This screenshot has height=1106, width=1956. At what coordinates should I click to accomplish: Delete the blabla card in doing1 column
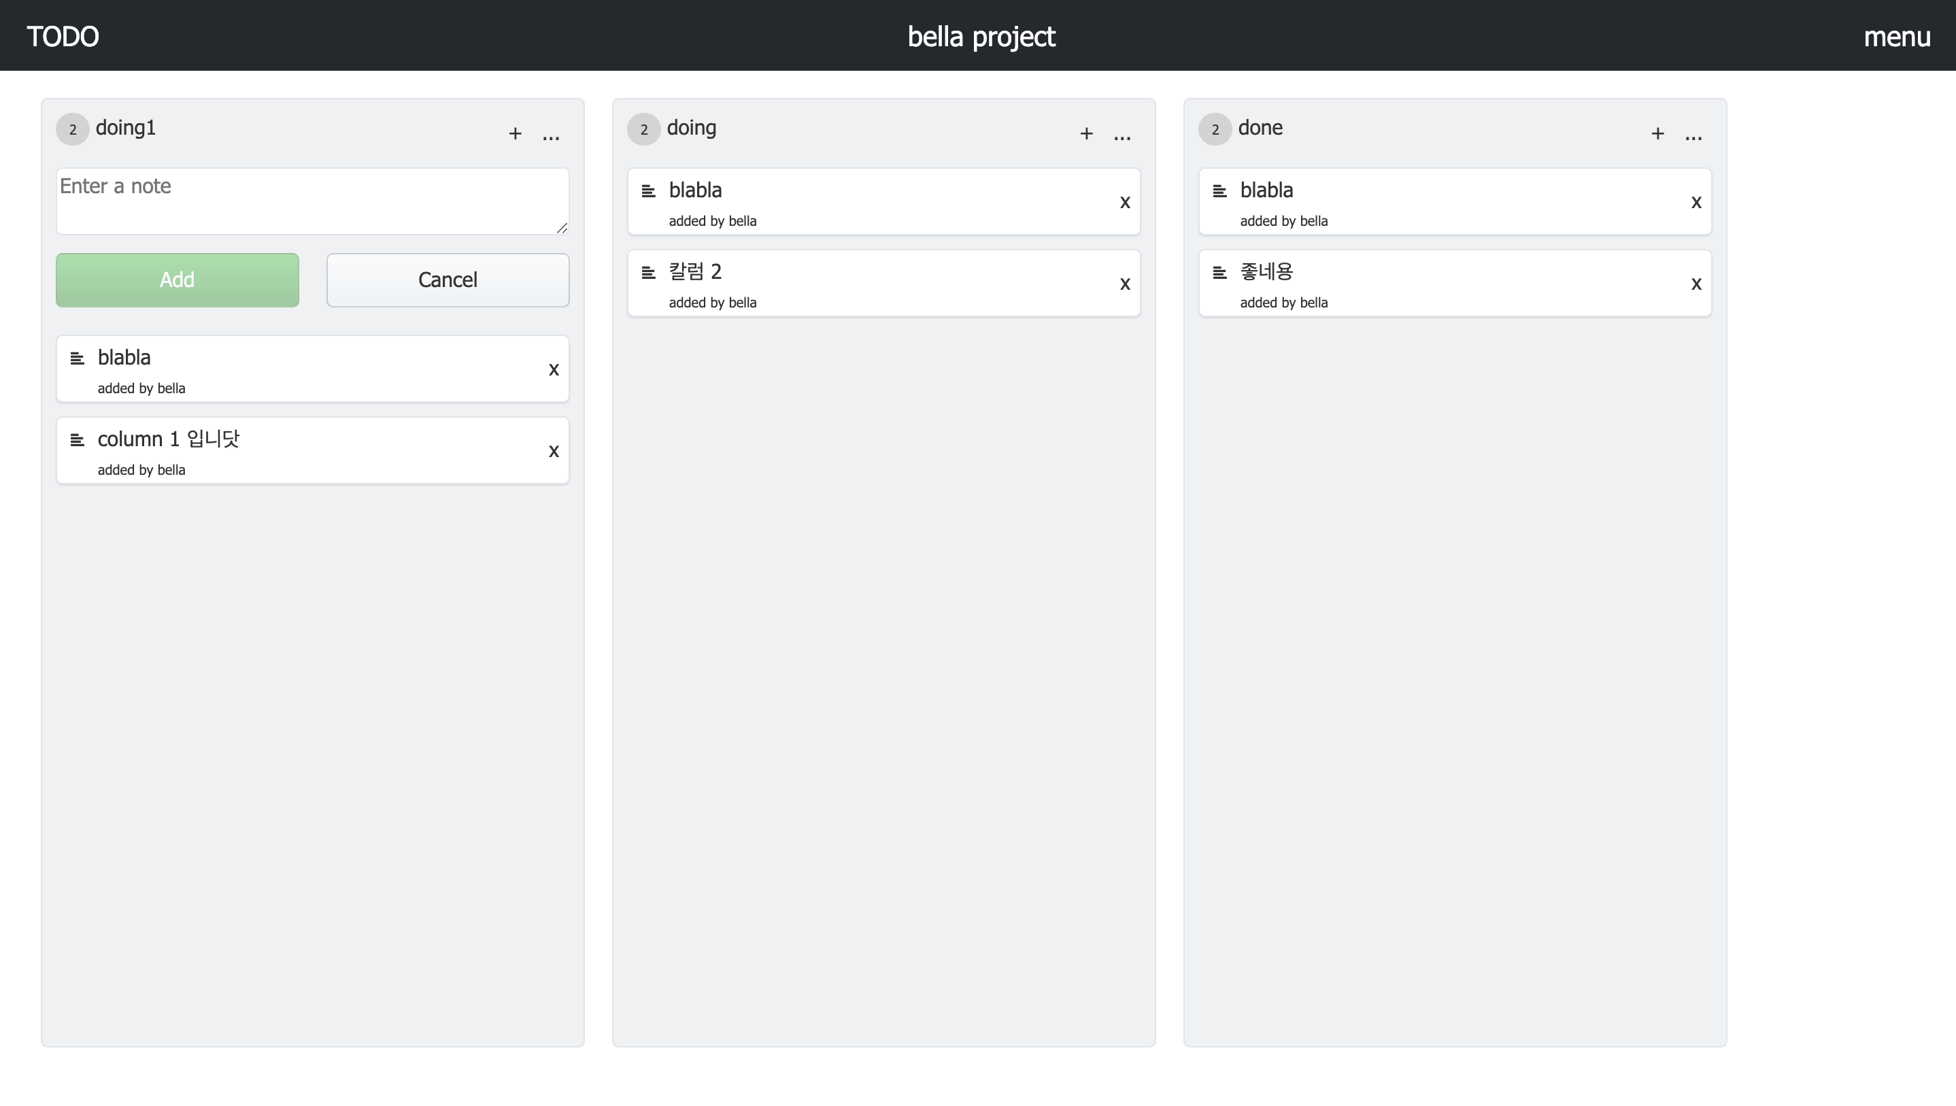tap(554, 370)
